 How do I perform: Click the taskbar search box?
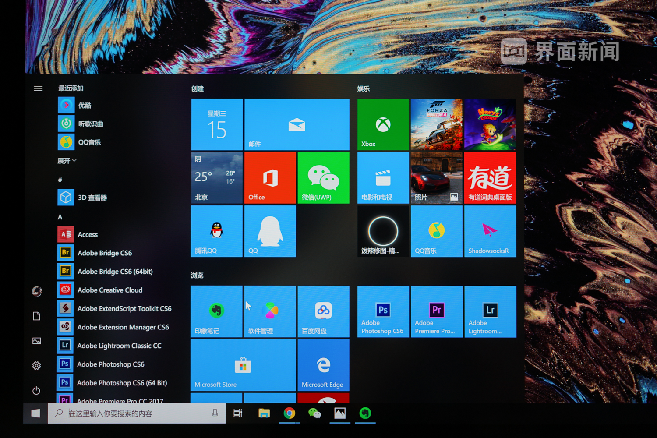click(137, 413)
